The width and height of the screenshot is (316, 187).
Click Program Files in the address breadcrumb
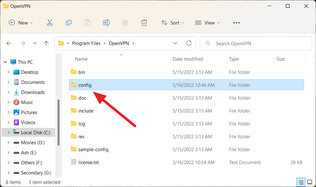point(86,43)
